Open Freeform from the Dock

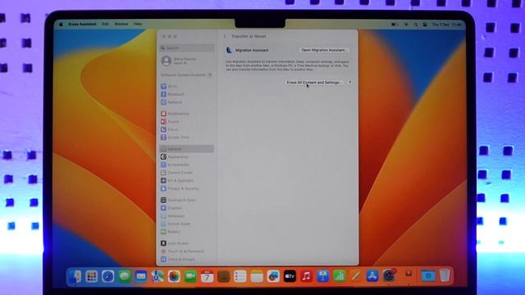click(x=273, y=277)
